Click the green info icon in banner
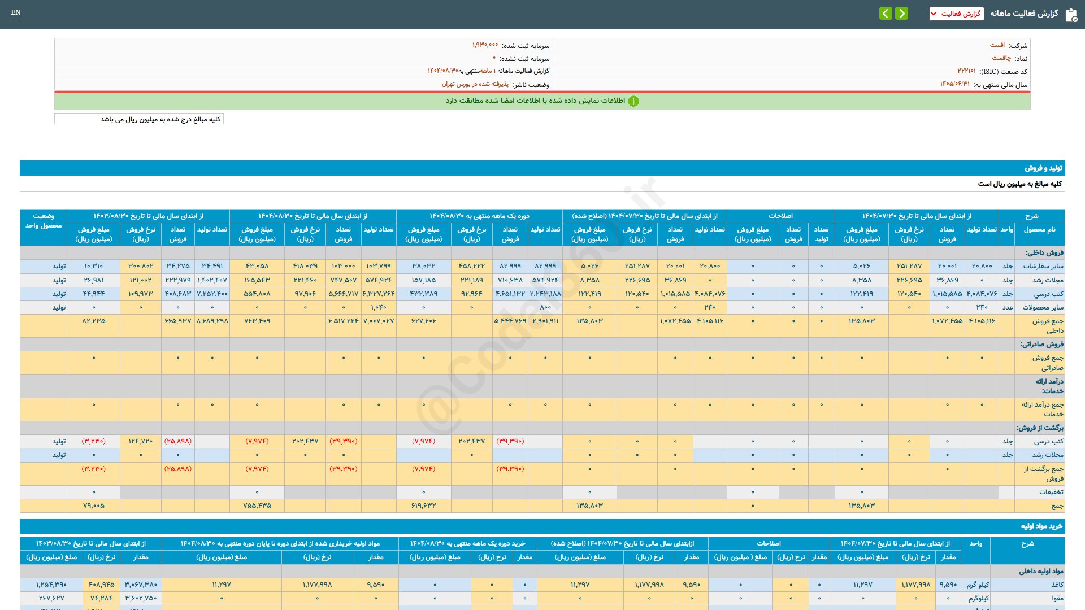1085x610 pixels. (633, 101)
